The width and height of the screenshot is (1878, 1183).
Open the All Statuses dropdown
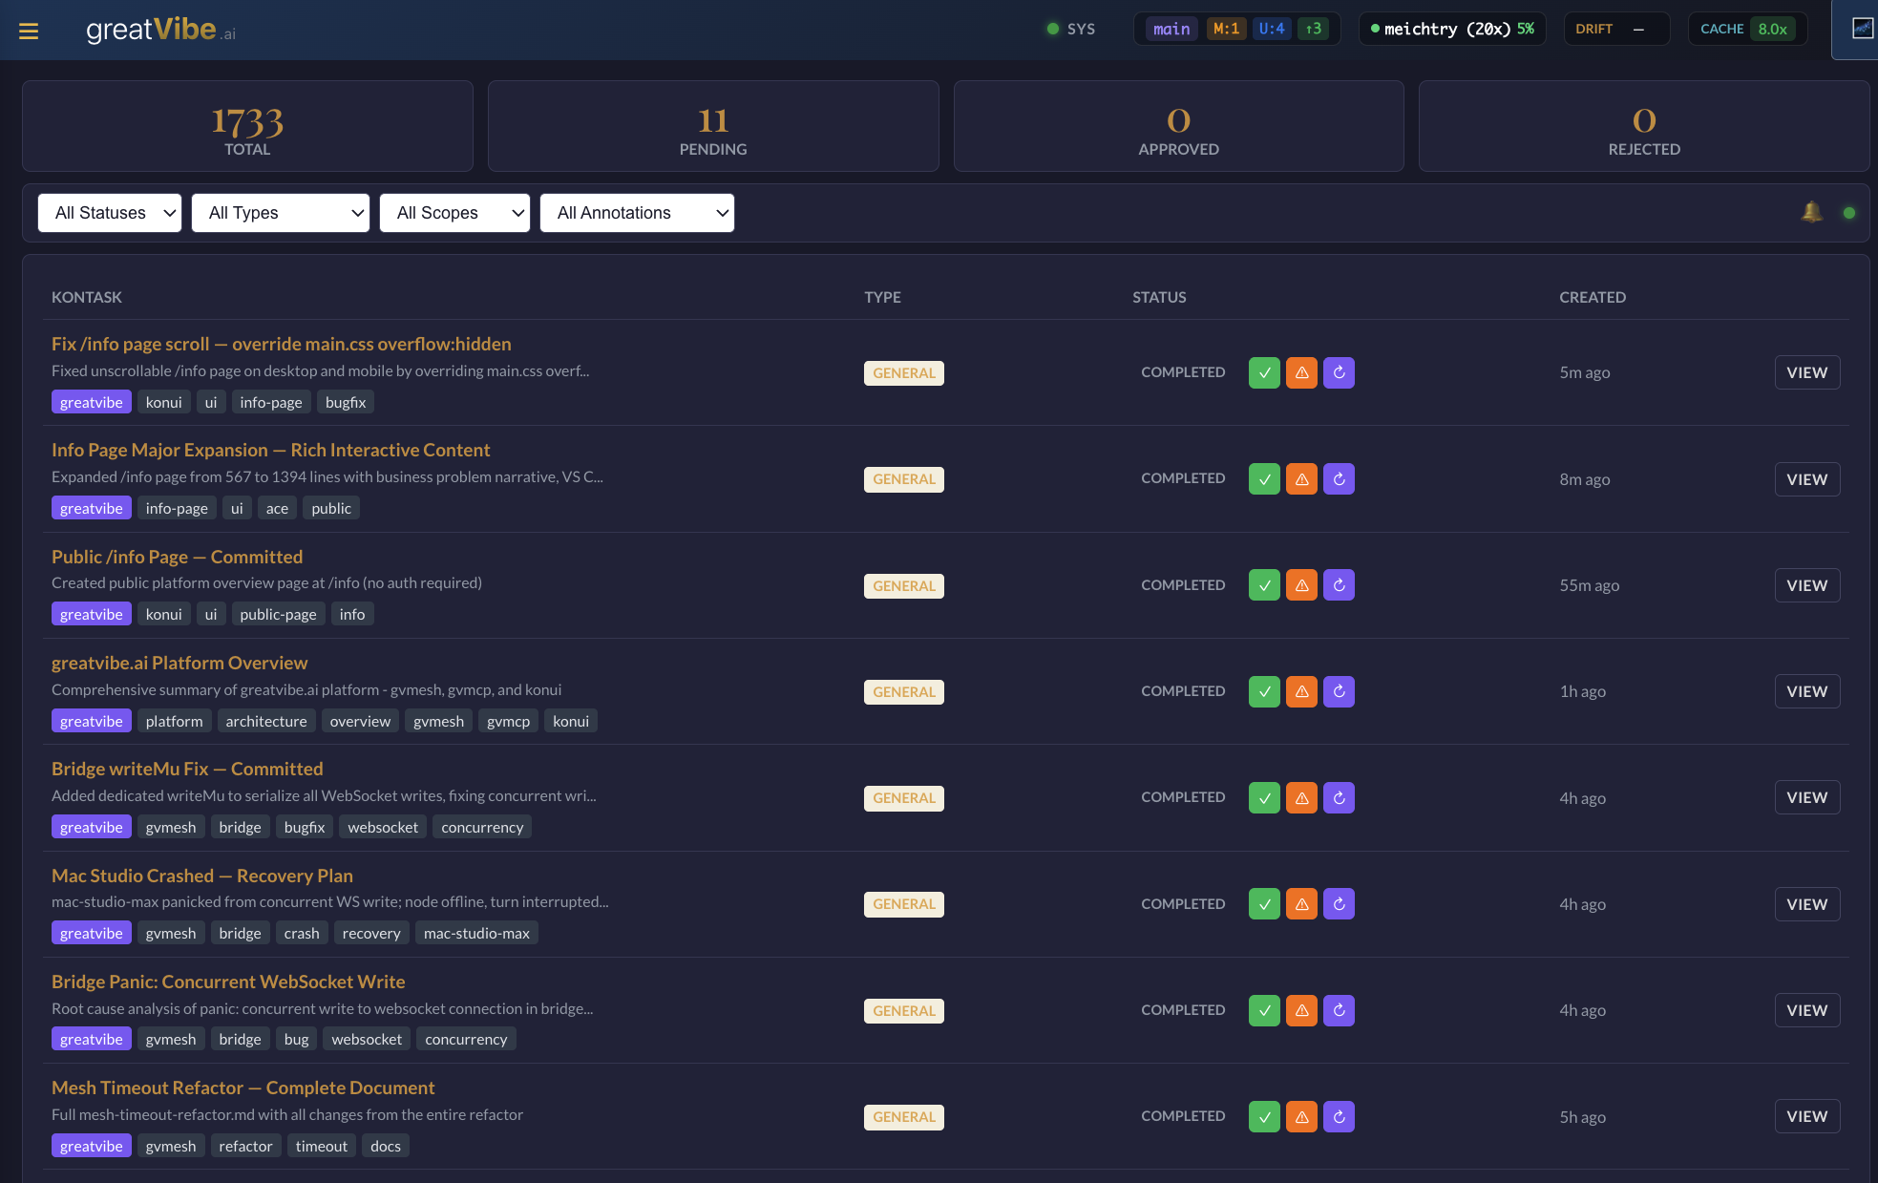coord(109,212)
